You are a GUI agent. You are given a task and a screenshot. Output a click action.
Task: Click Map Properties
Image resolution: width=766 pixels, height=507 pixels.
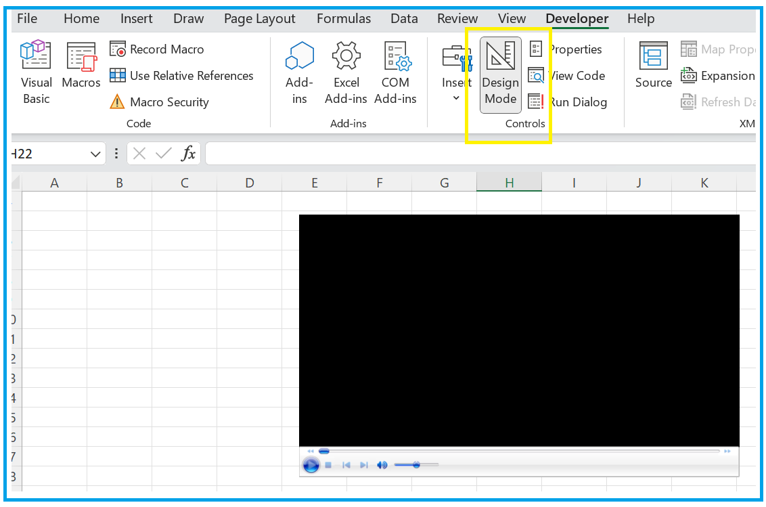coord(718,49)
